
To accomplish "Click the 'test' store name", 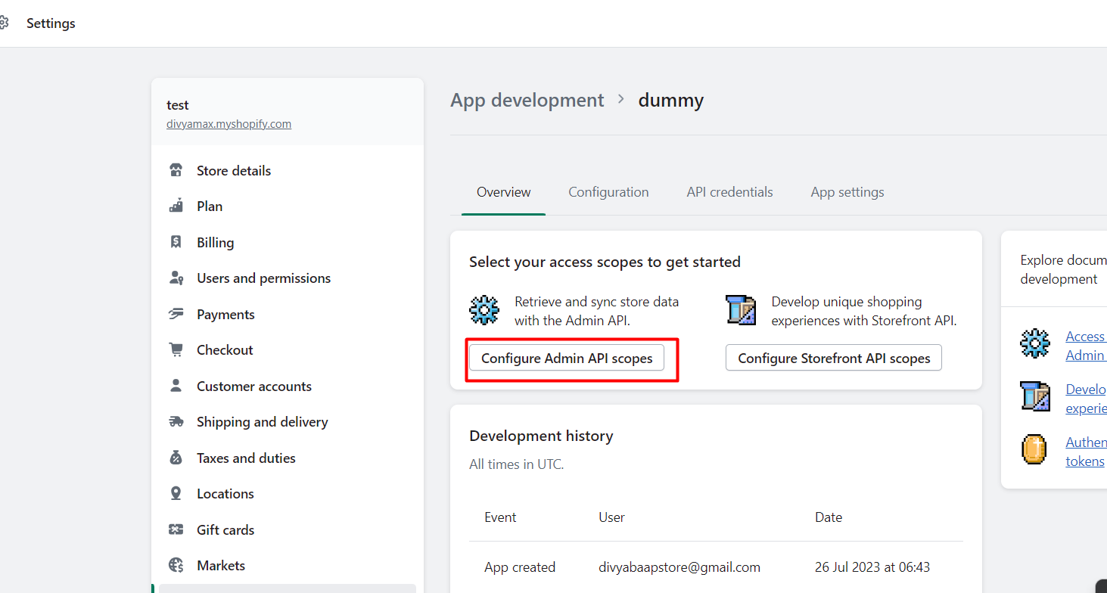I will point(178,105).
